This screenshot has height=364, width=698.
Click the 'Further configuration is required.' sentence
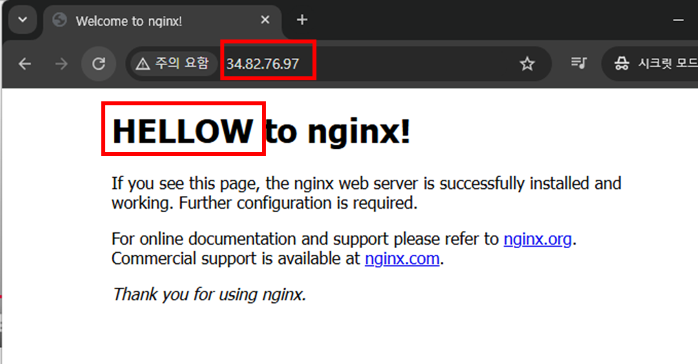tap(298, 203)
